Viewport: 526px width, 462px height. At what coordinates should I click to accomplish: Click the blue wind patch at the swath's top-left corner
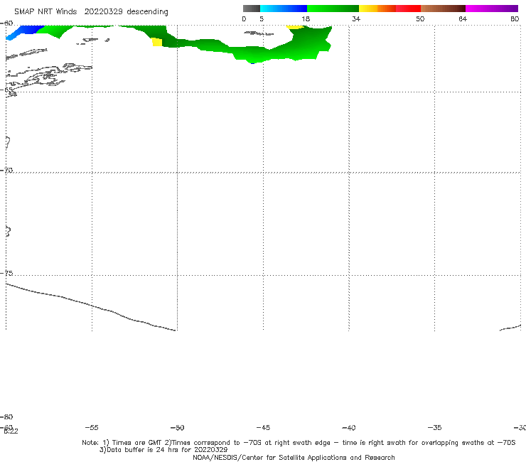(25, 31)
